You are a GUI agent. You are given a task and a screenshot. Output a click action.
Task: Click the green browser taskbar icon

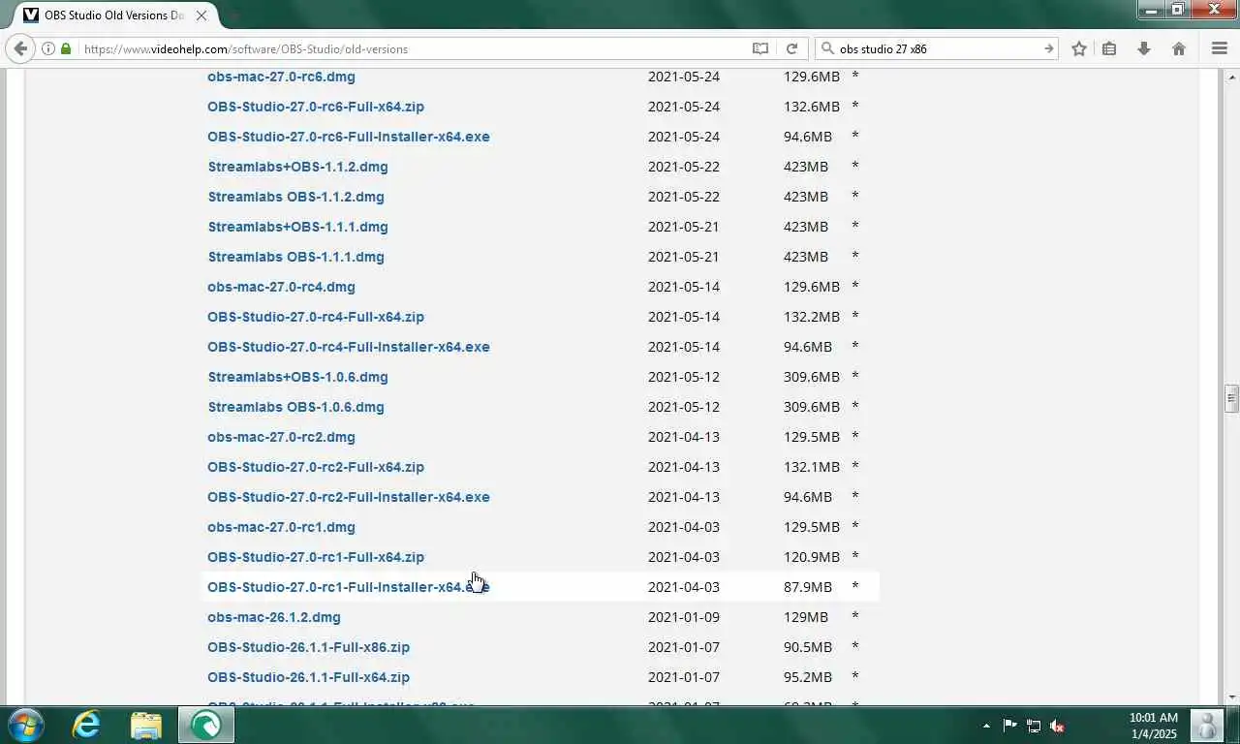(x=205, y=725)
